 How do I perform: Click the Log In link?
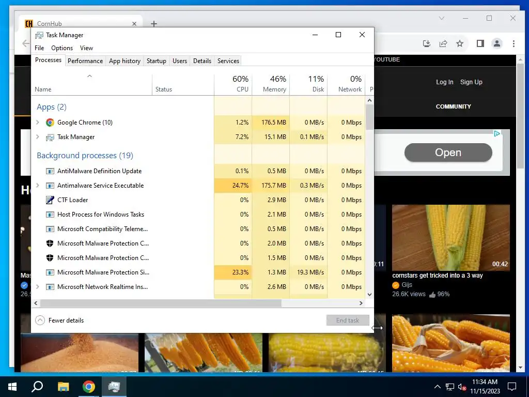pyautogui.click(x=444, y=82)
